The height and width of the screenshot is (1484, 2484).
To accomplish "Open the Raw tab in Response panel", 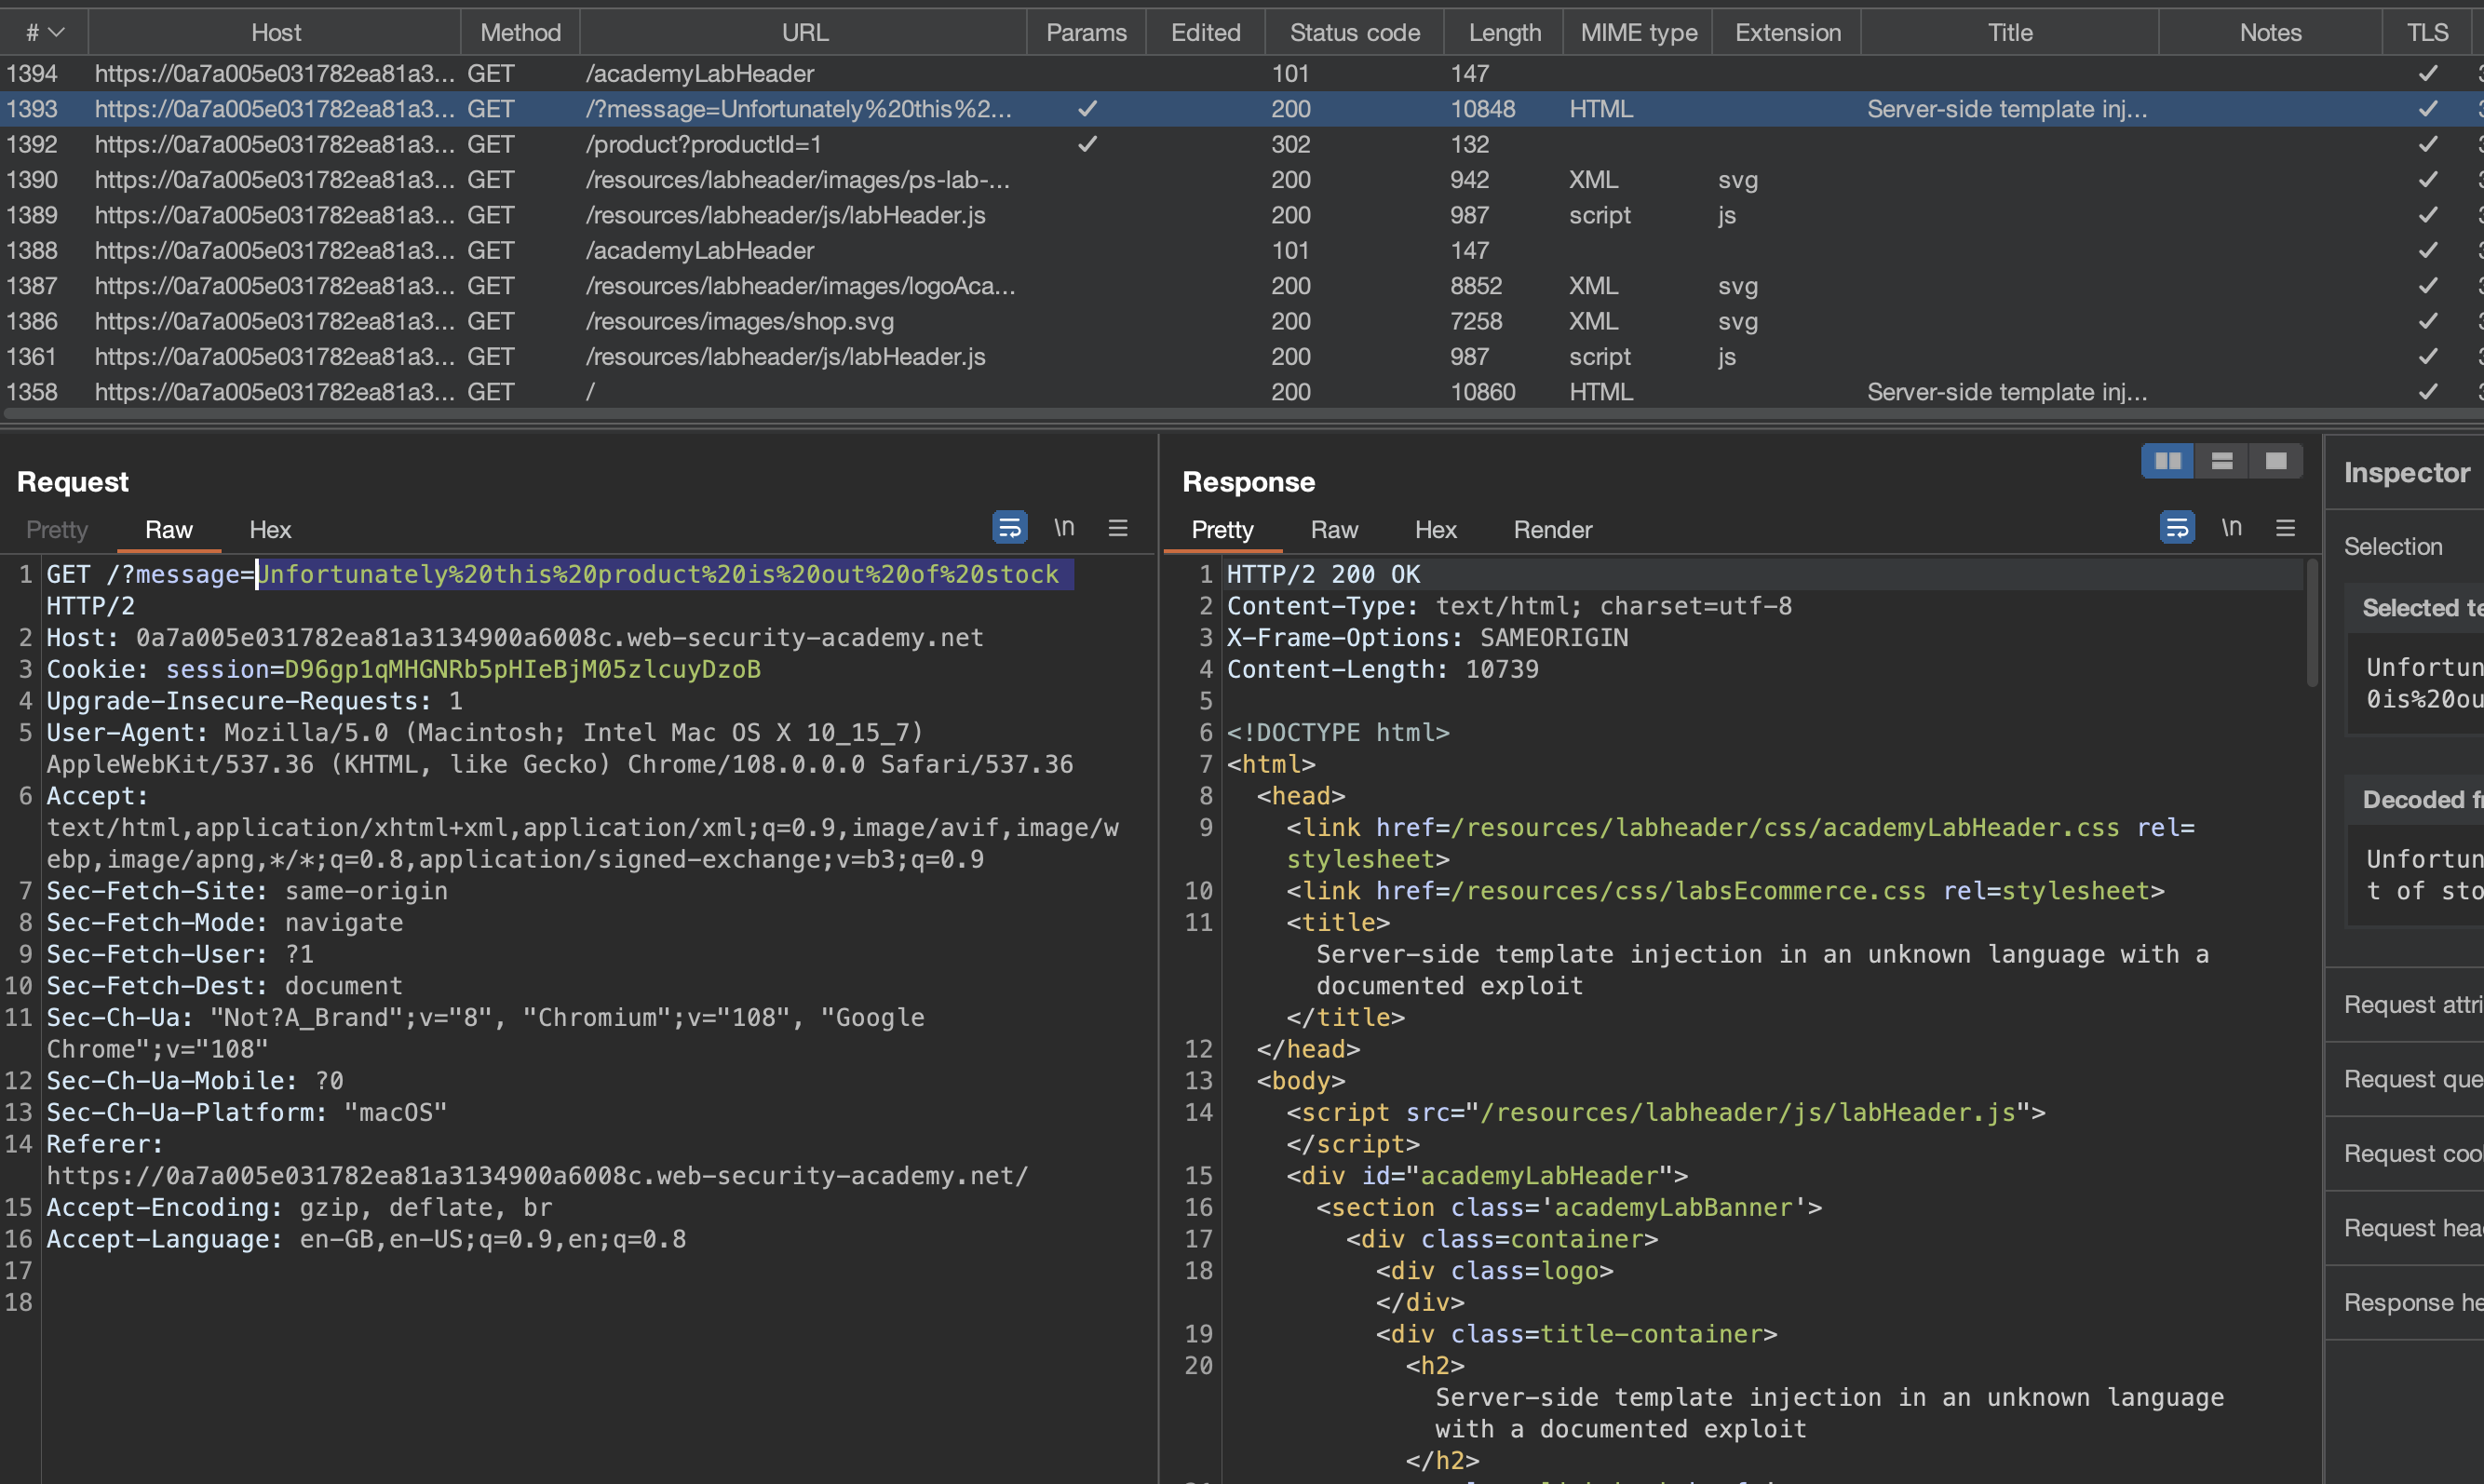I will point(1334,530).
